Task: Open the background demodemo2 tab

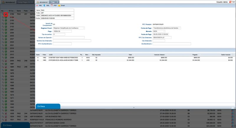Action: point(9,2)
